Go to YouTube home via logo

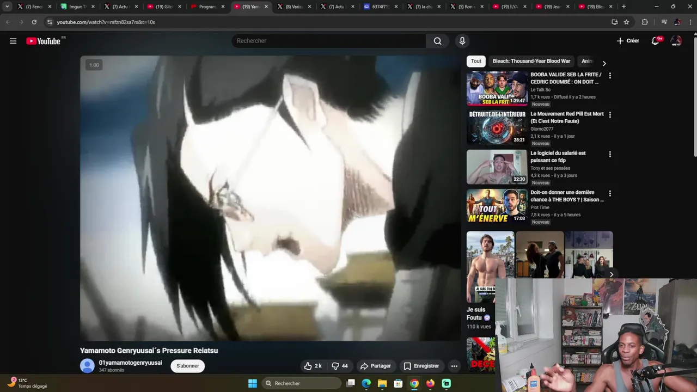(x=44, y=41)
